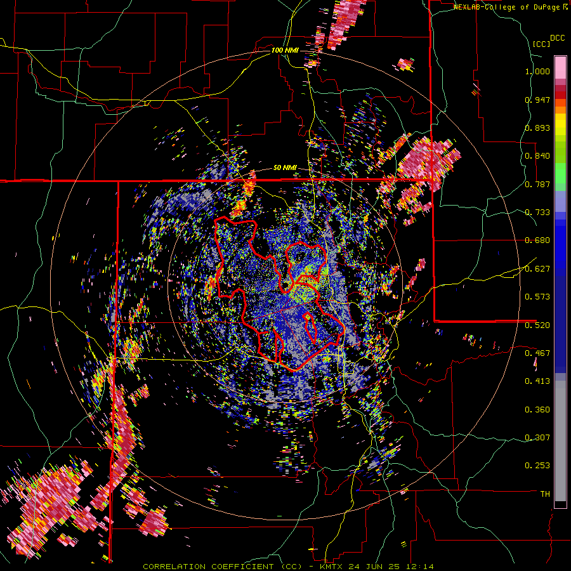Click the 0.893 scale value
Screen dimensions: 571x571
point(537,128)
